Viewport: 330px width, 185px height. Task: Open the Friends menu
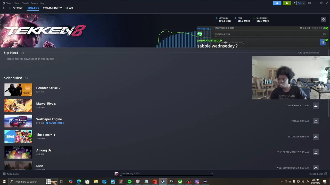[25, 3]
